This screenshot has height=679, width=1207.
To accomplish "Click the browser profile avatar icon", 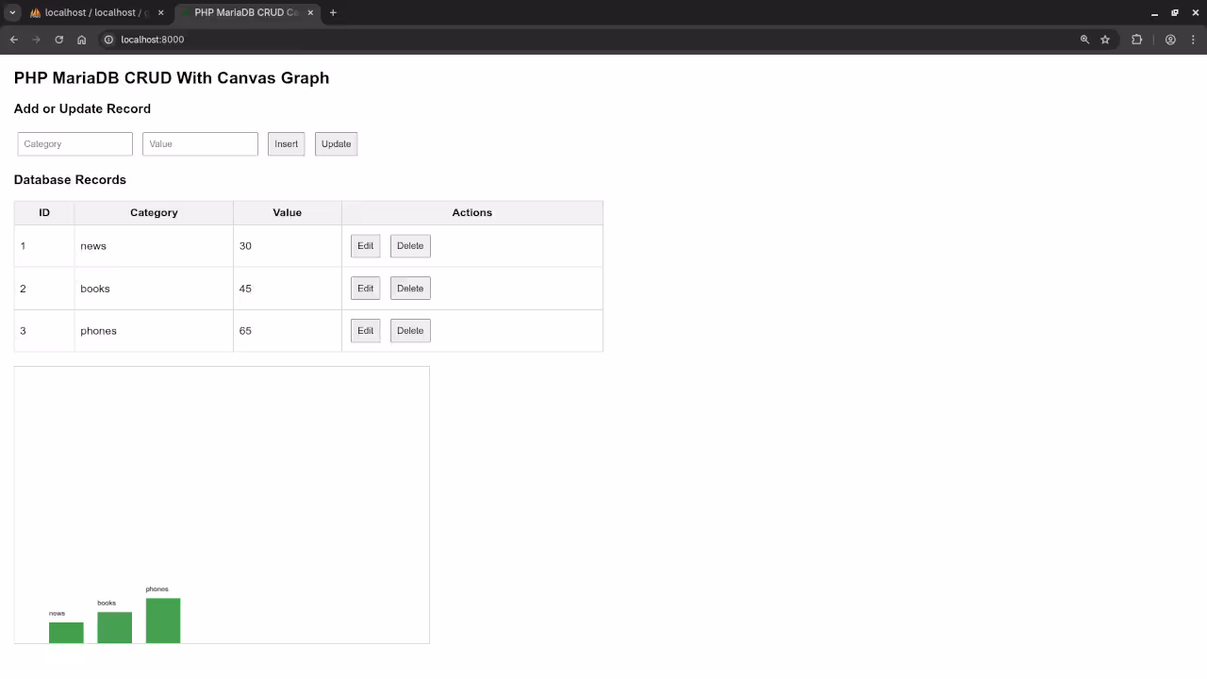I will click(1170, 40).
